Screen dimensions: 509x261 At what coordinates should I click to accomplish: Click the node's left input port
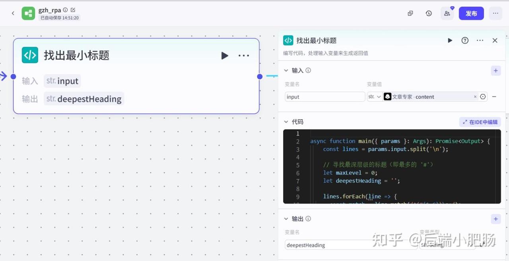[x=13, y=76]
